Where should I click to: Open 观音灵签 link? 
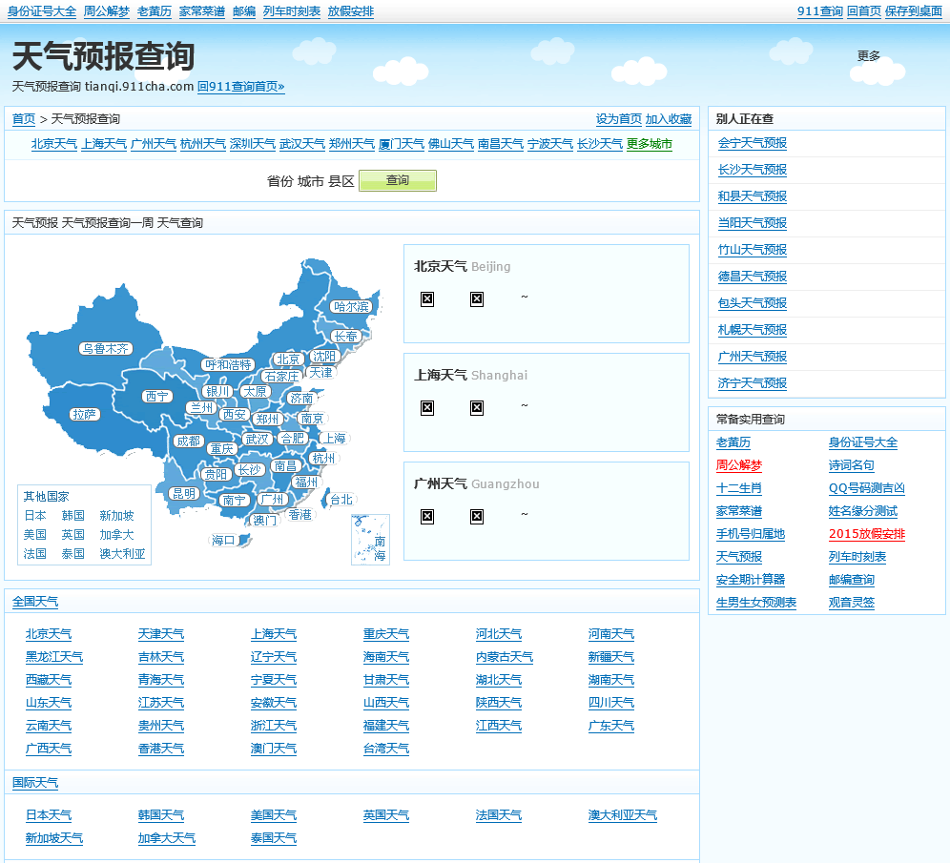(x=851, y=603)
